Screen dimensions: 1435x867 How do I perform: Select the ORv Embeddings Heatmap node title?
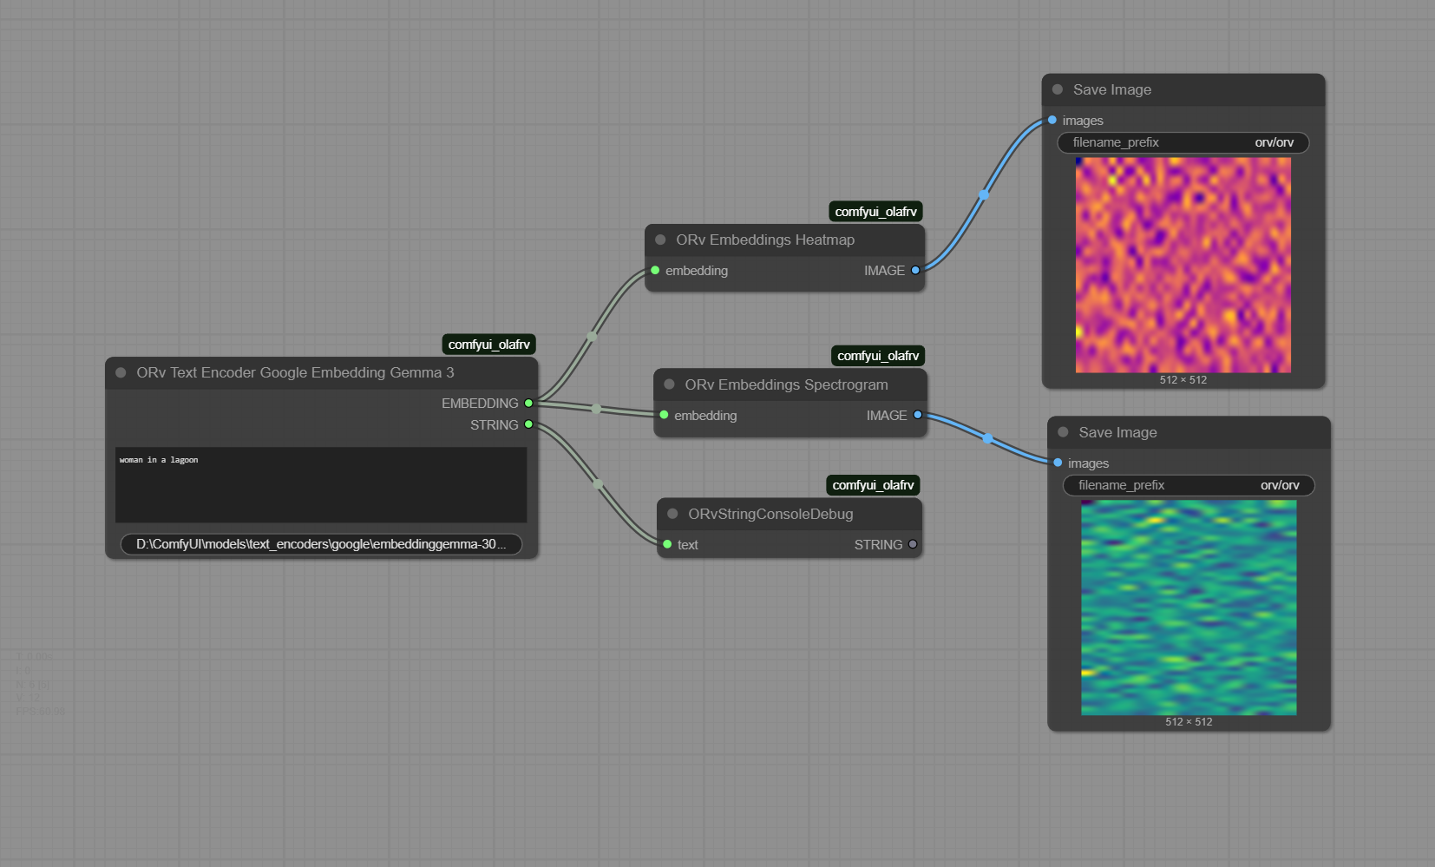tap(765, 240)
